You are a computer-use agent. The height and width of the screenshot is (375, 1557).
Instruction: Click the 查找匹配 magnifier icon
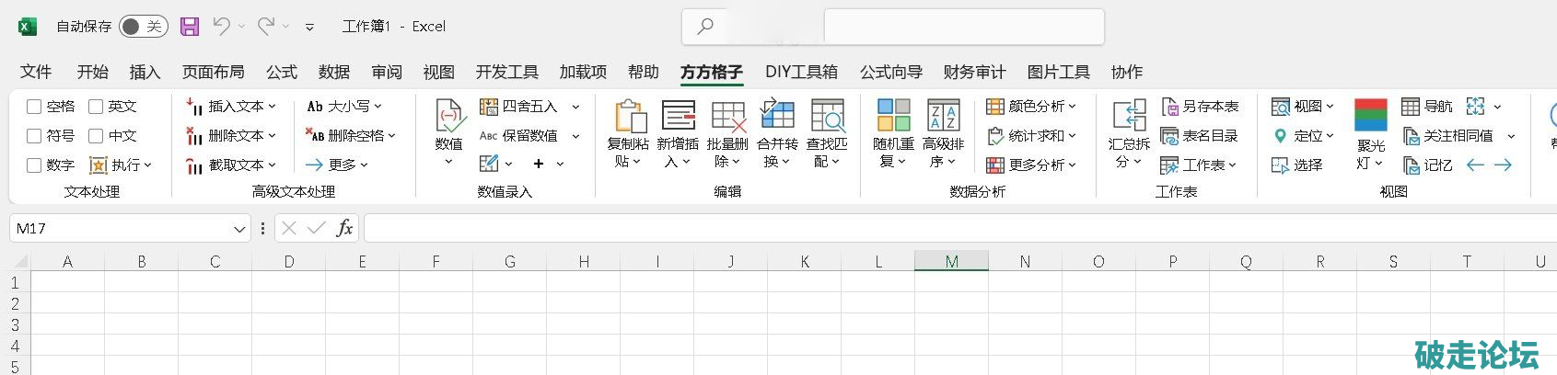(x=827, y=117)
